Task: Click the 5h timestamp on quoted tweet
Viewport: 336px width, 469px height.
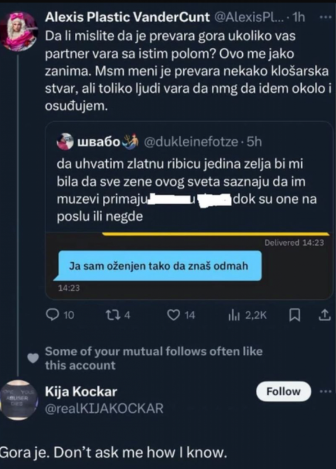Action: pos(255,142)
